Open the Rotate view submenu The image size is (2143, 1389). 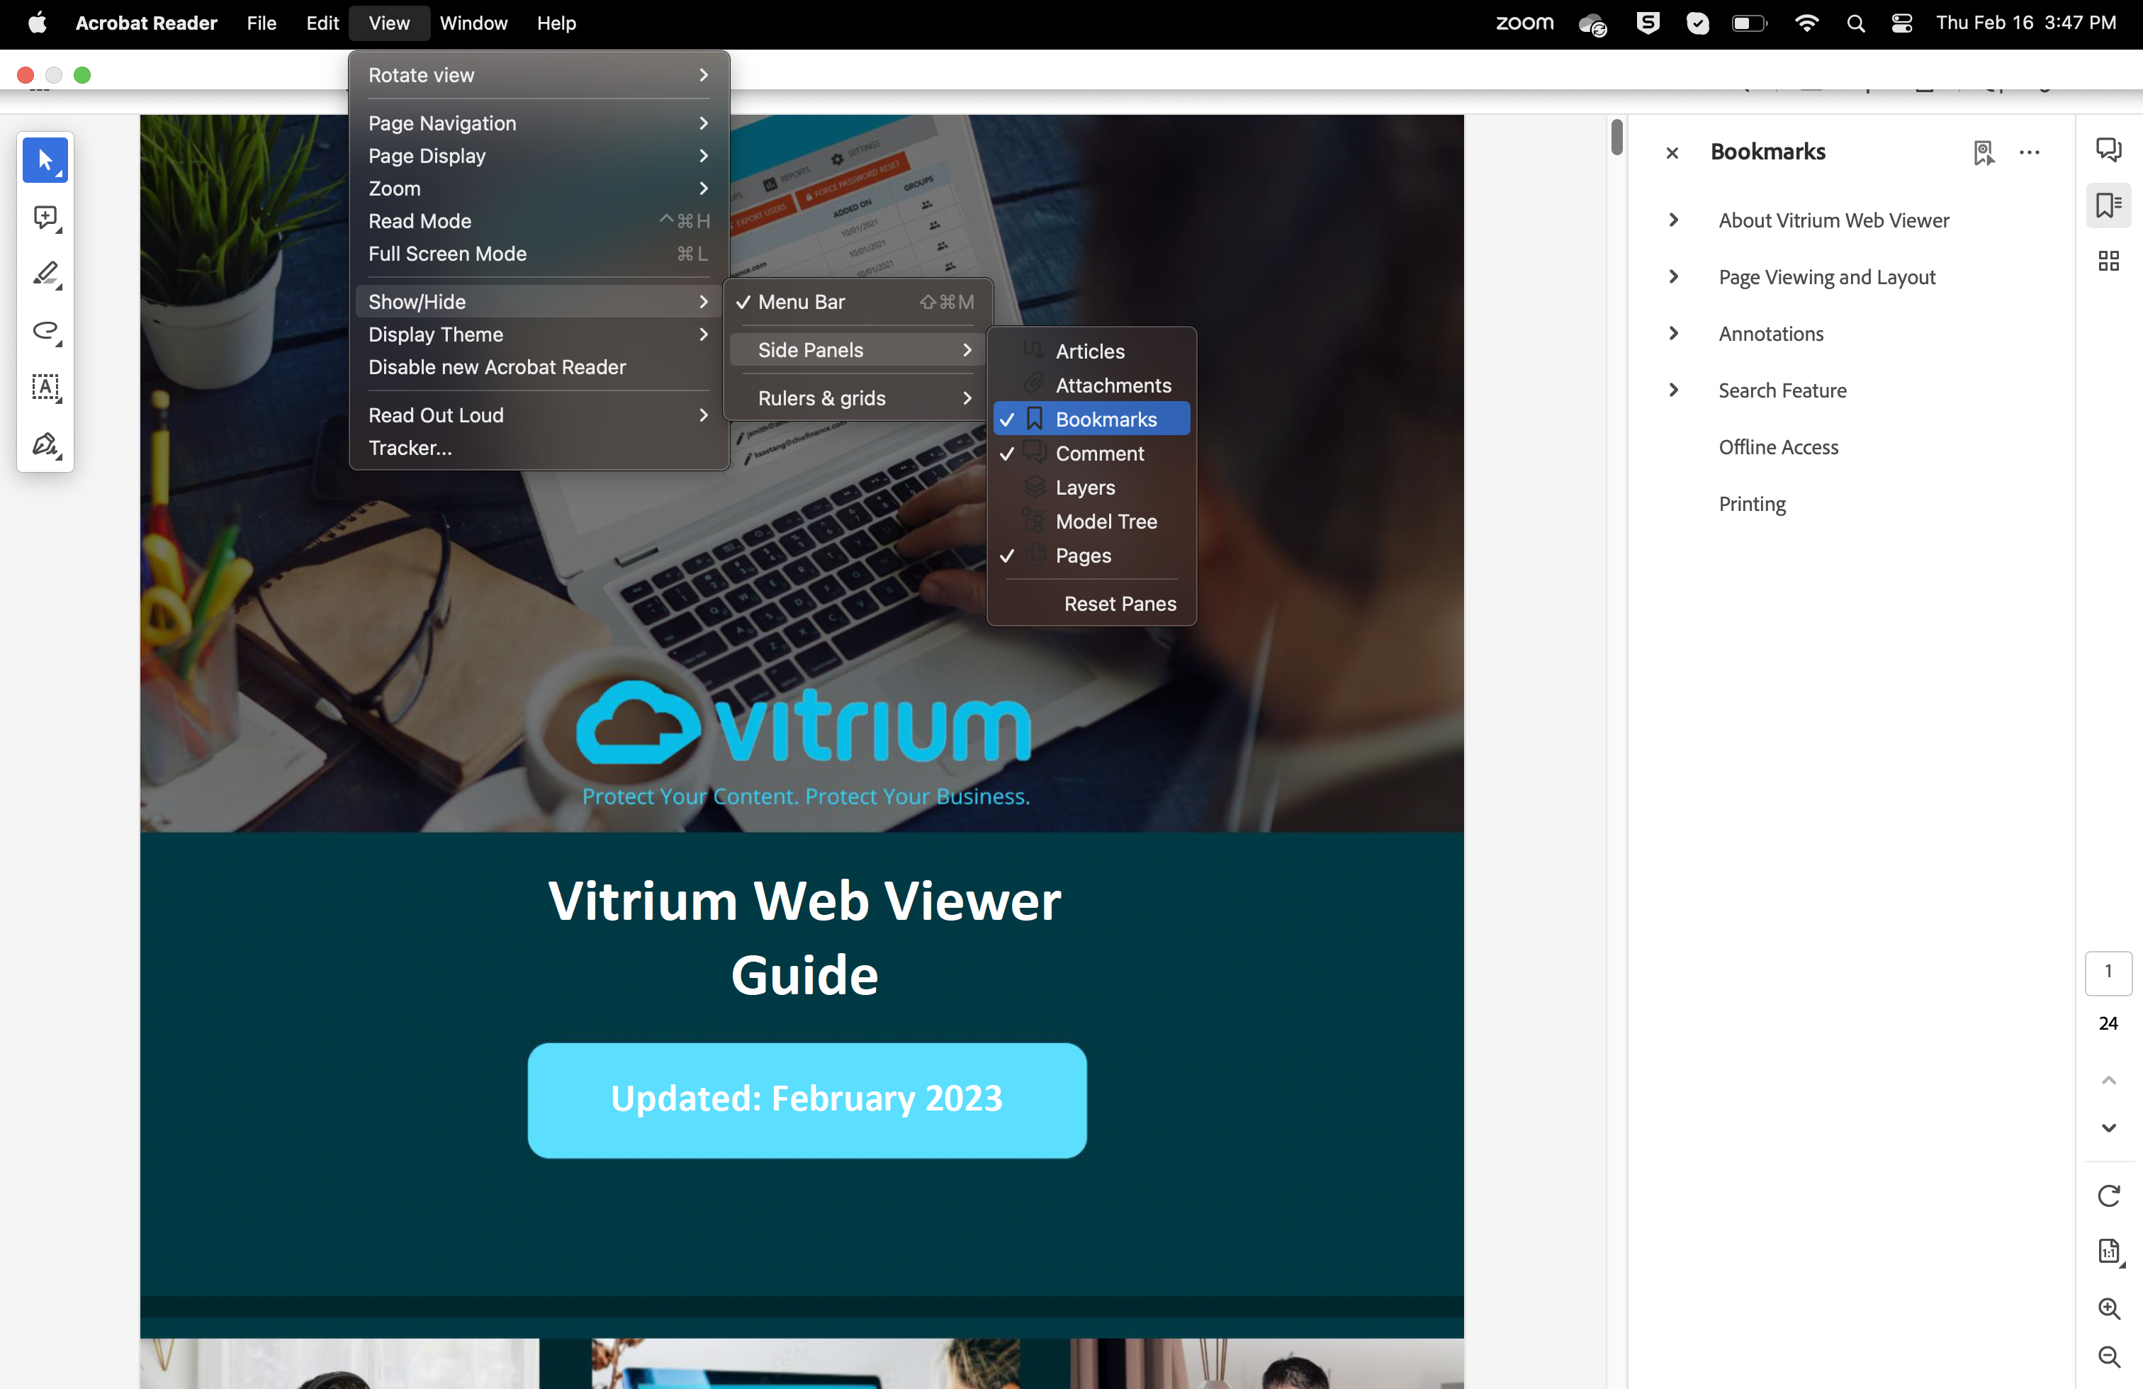[539, 76]
